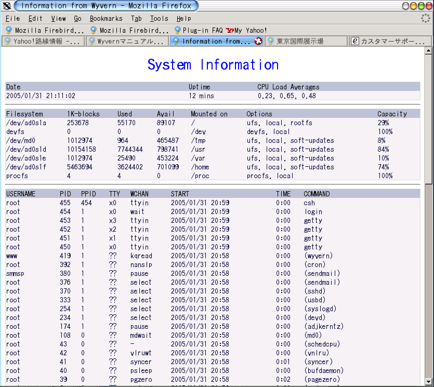
Task: Select the 74% capacity value
Action: click(384, 167)
